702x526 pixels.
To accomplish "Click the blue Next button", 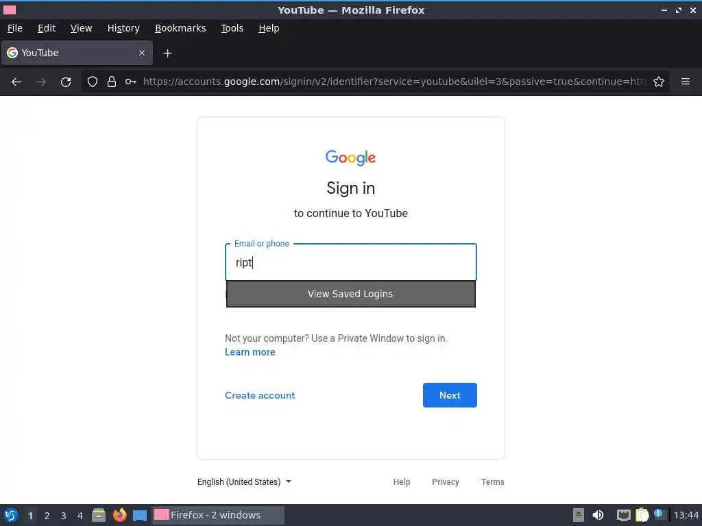I will 450,395.
